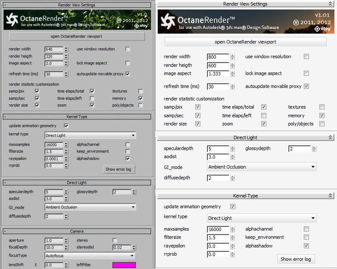Enable left textures statistic checkbox
Viewport: 337px width, 269px height.
(x=140, y=91)
